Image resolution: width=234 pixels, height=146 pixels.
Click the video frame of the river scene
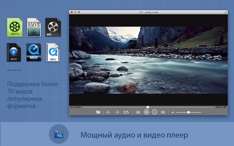coord(148,60)
